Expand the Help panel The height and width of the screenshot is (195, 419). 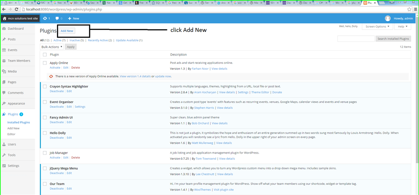click(x=403, y=27)
